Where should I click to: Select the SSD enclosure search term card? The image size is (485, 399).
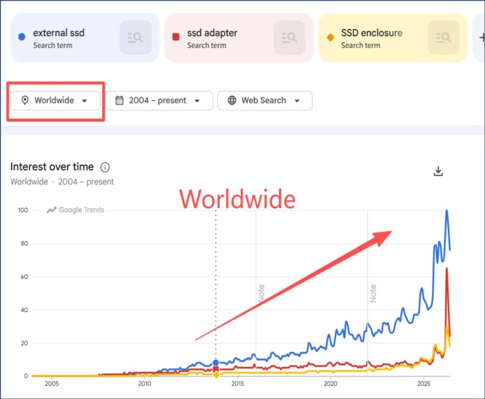[x=393, y=38]
